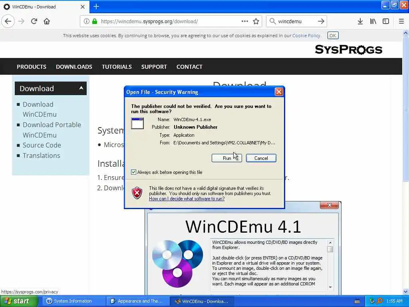Viewport: 409px width, 307px height.
Task: Click the Run button
Action: tap(227, 158)
